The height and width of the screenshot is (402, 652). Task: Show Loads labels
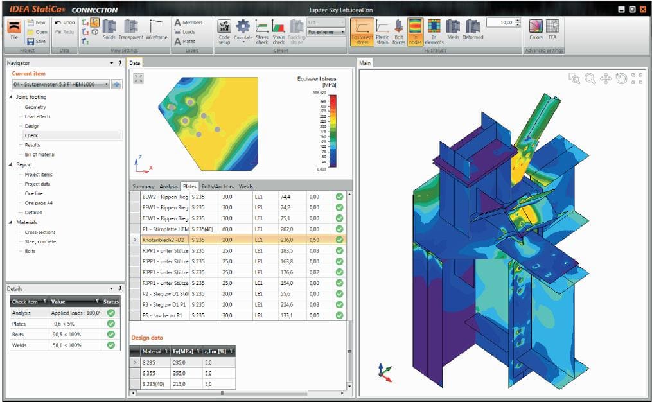(184, 32)
